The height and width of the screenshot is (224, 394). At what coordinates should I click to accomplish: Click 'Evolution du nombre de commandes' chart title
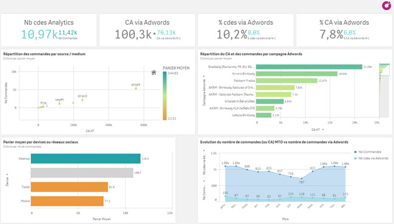pos(274,142)
